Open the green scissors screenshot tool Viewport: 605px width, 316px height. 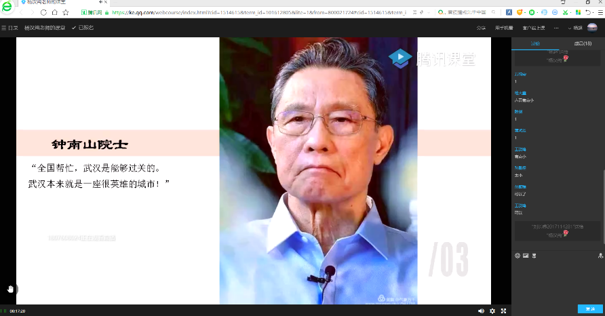565,12
